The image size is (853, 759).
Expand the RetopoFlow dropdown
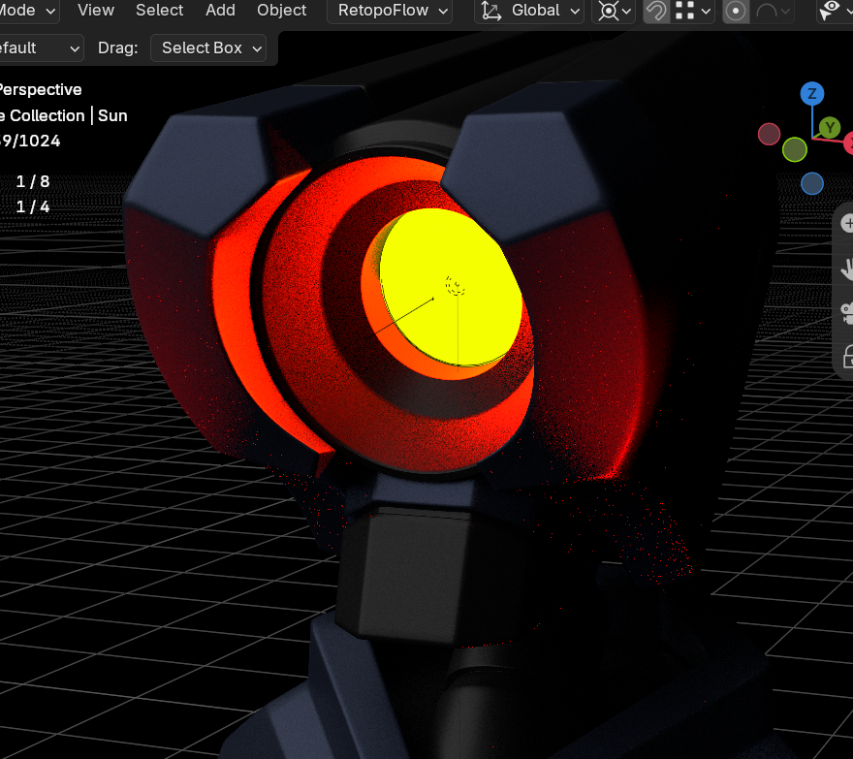click(390, 11)
